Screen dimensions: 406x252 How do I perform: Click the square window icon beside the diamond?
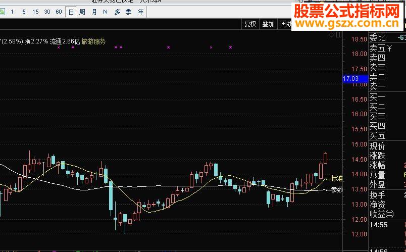coord(339,35)
